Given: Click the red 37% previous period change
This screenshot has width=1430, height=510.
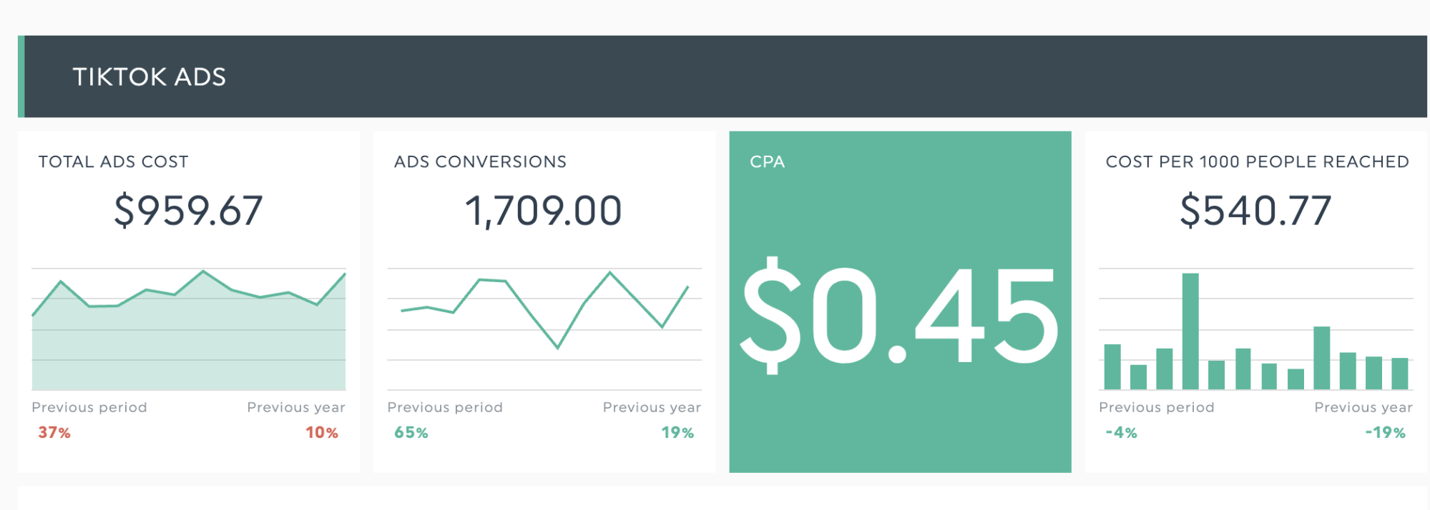Looking at the screenshot, I should point(54,433).
